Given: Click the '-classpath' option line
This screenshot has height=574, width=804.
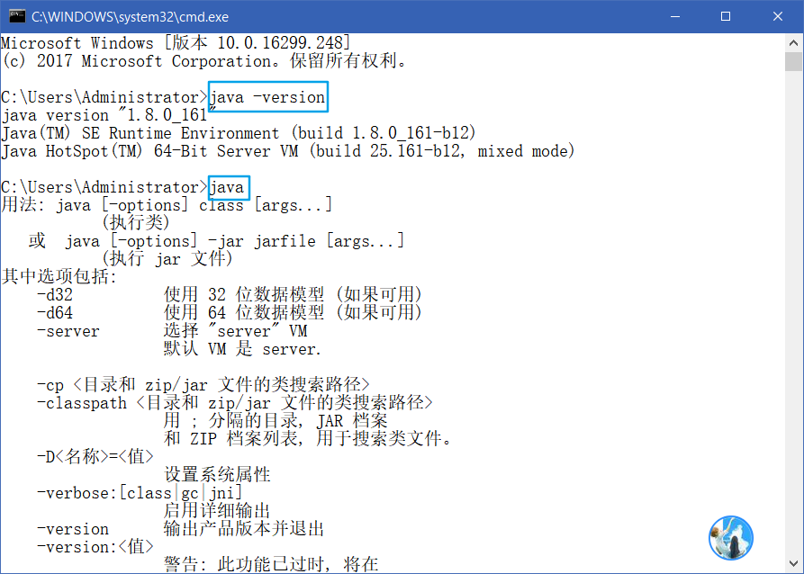Looking at the screenshot, I should coord(235,403).
